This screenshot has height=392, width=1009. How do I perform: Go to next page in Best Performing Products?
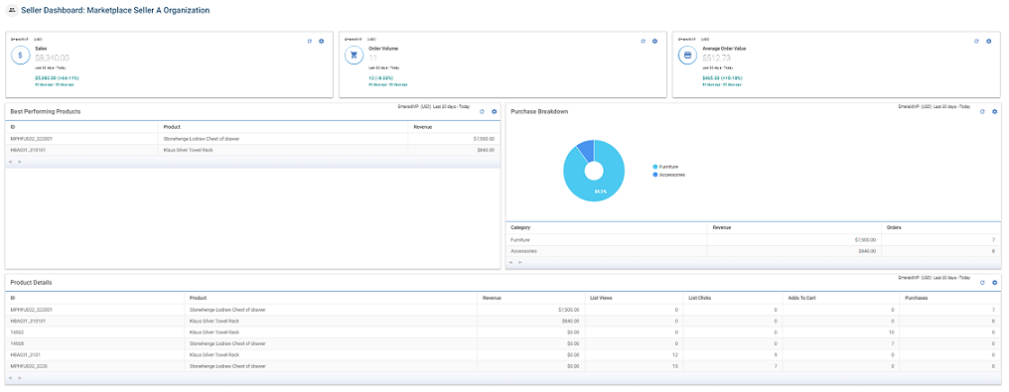pos(20,162)
